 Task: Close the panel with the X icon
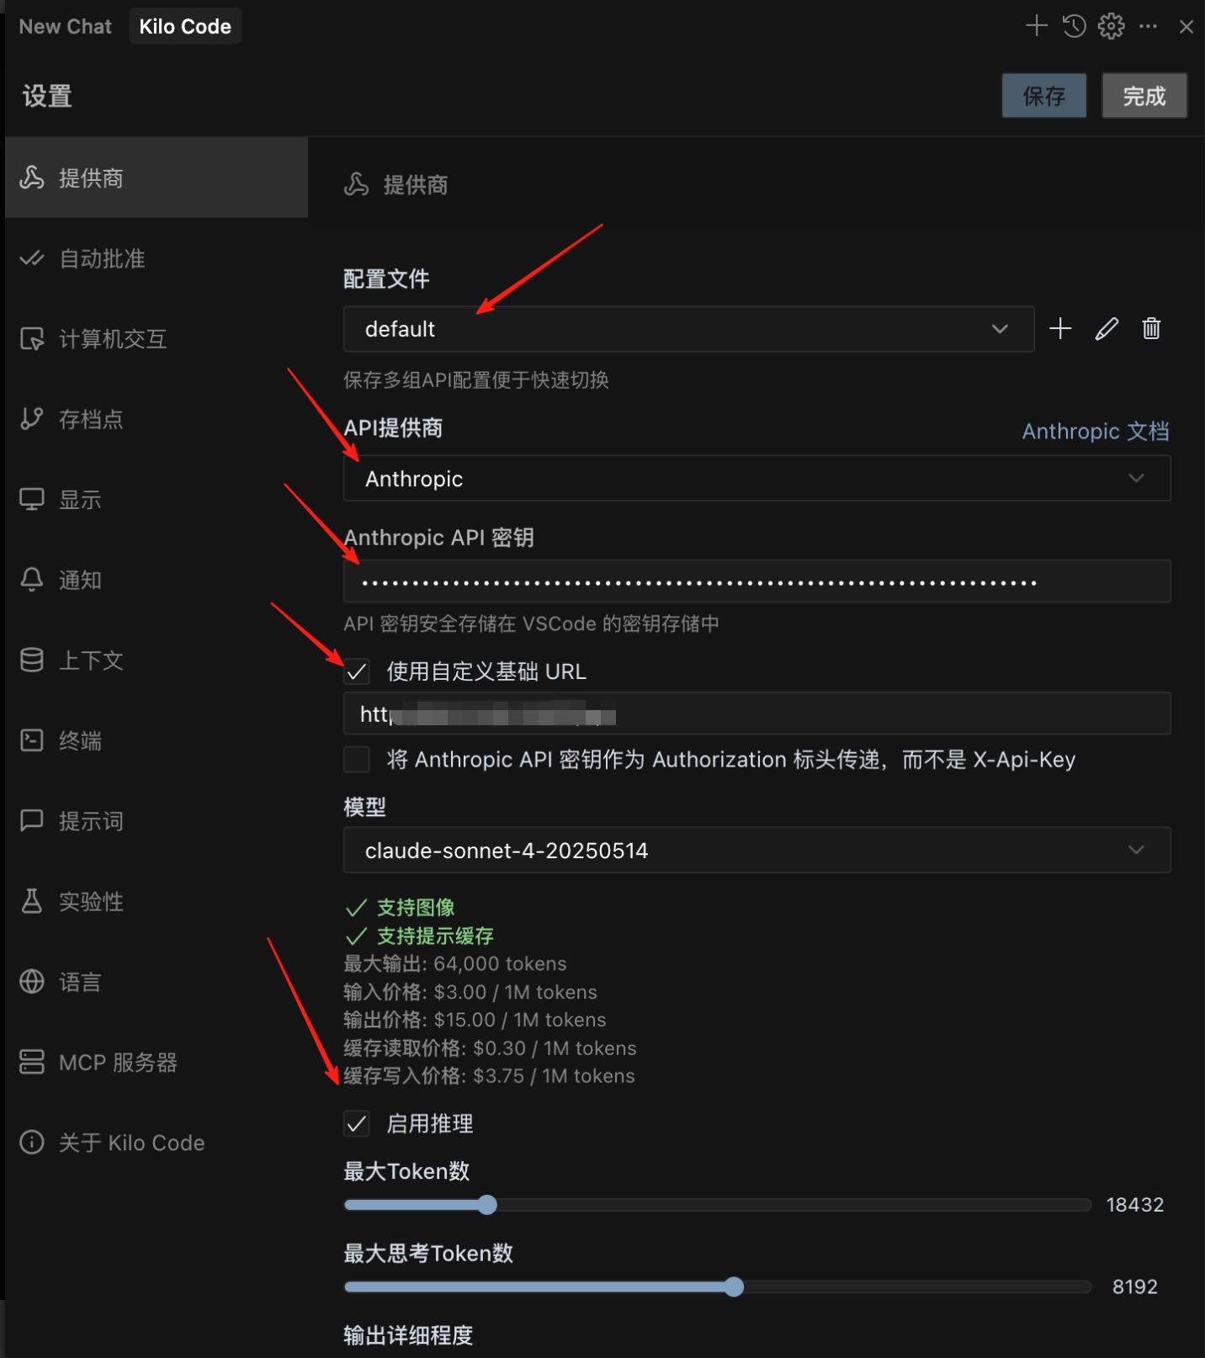(x=1186, y=27)
